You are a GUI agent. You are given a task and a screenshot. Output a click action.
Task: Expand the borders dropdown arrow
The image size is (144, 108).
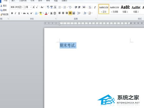pos(92,13)
